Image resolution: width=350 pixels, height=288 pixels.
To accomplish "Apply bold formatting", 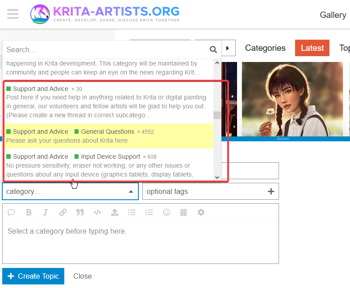I will pyautogui.click(x=29, y=212).
